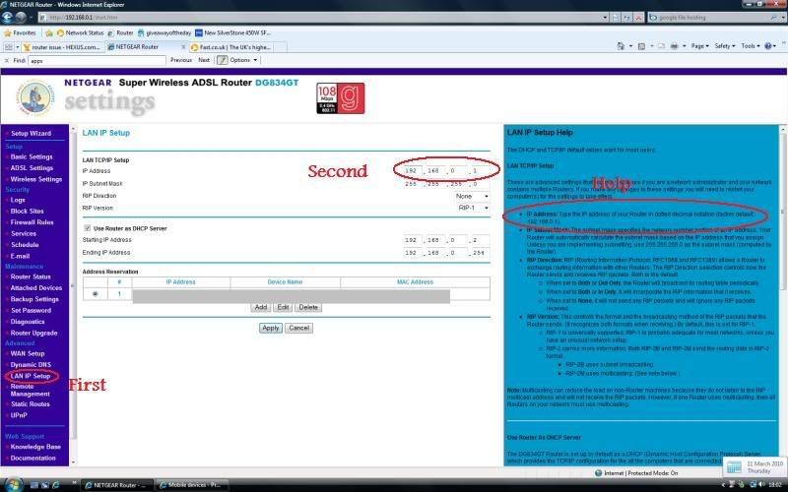The height and width of the screenshot is (492, 788).
Task: Click the Favorites star button
Action: click(20, 32)
